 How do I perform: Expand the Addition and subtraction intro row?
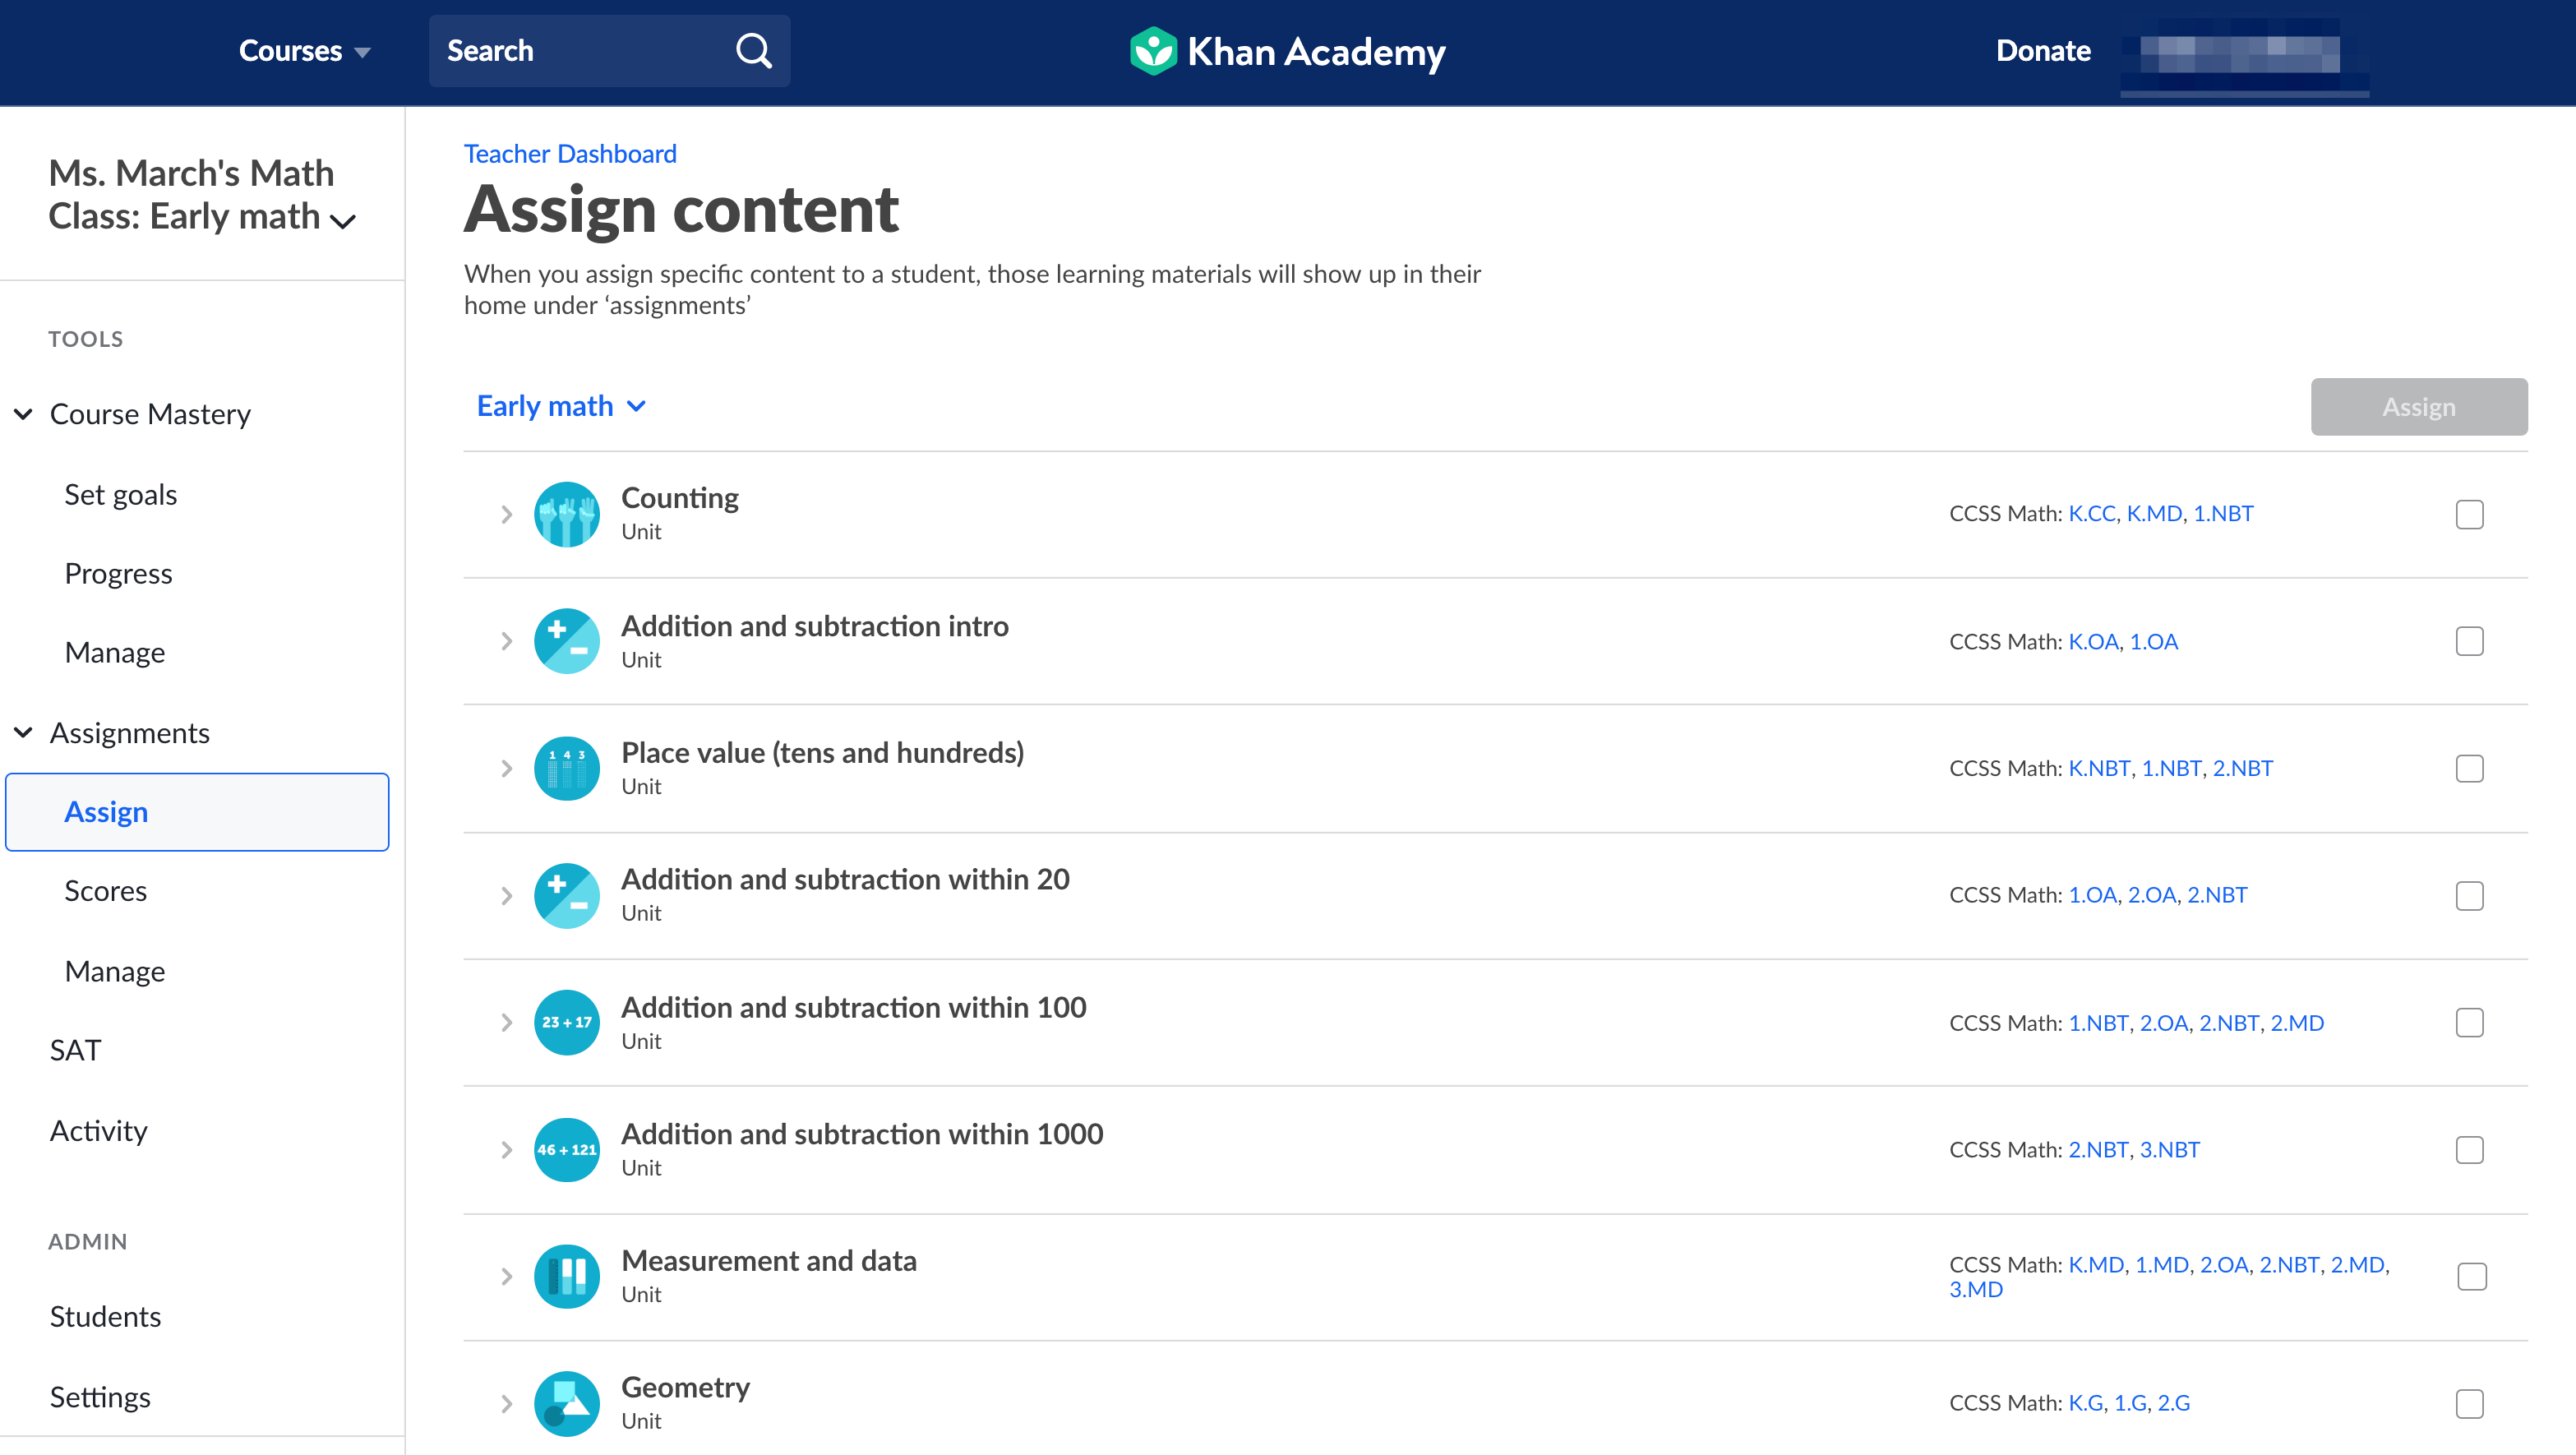point(507,641)
